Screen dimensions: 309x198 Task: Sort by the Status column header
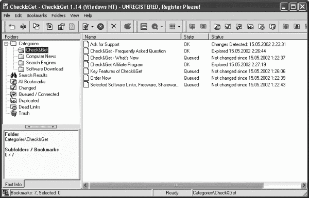pos(259,37)
